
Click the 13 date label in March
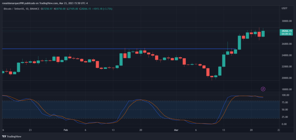(224, 130)
